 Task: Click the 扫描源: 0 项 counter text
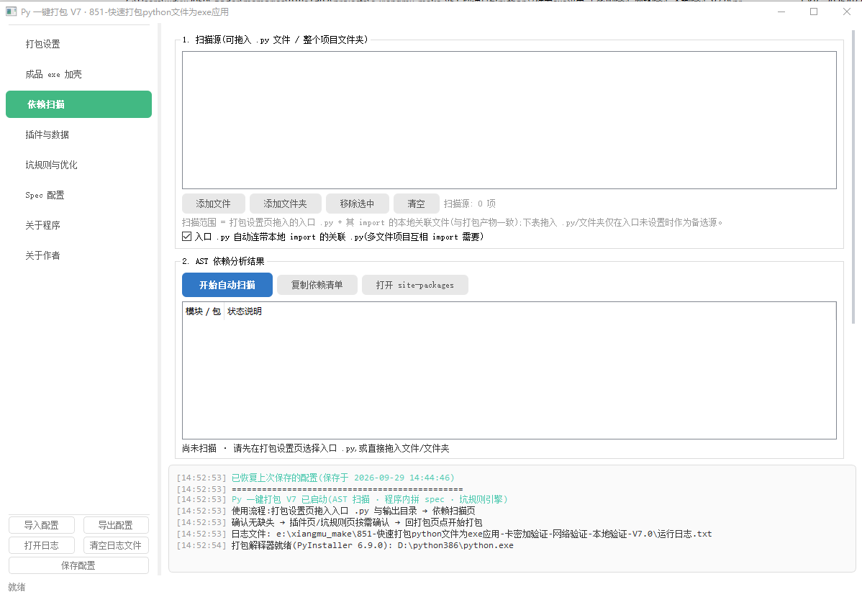(x=470, y=204)
